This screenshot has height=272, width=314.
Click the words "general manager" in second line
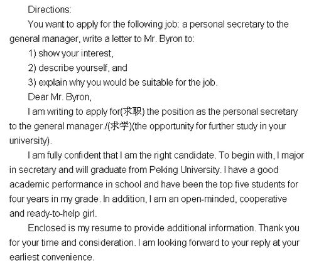tap(44, 39)
